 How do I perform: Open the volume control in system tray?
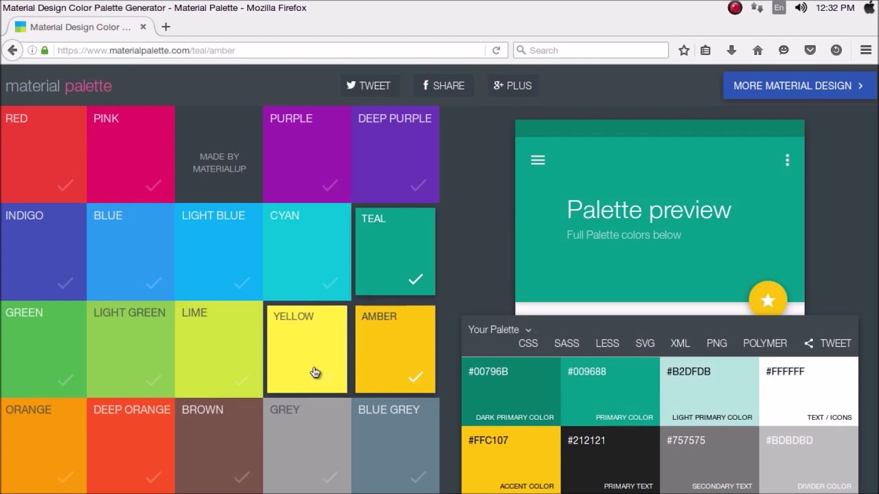click(801, 8)
